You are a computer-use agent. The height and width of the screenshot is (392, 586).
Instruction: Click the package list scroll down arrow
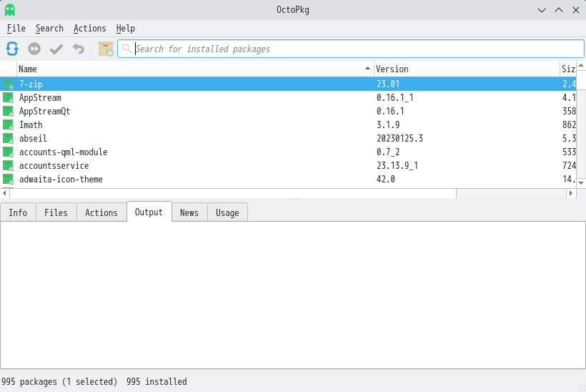[581, 183]
